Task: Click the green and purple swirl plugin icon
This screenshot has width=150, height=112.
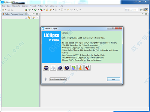Action: click(73, 68)
